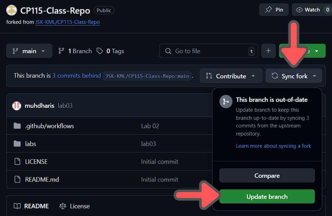Viewport: 332px width, 216px height.
Task: Open the 3 commits behind link
Action: (x=76, y=76)
